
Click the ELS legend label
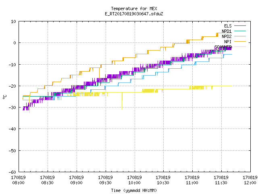tap(228, 26)
